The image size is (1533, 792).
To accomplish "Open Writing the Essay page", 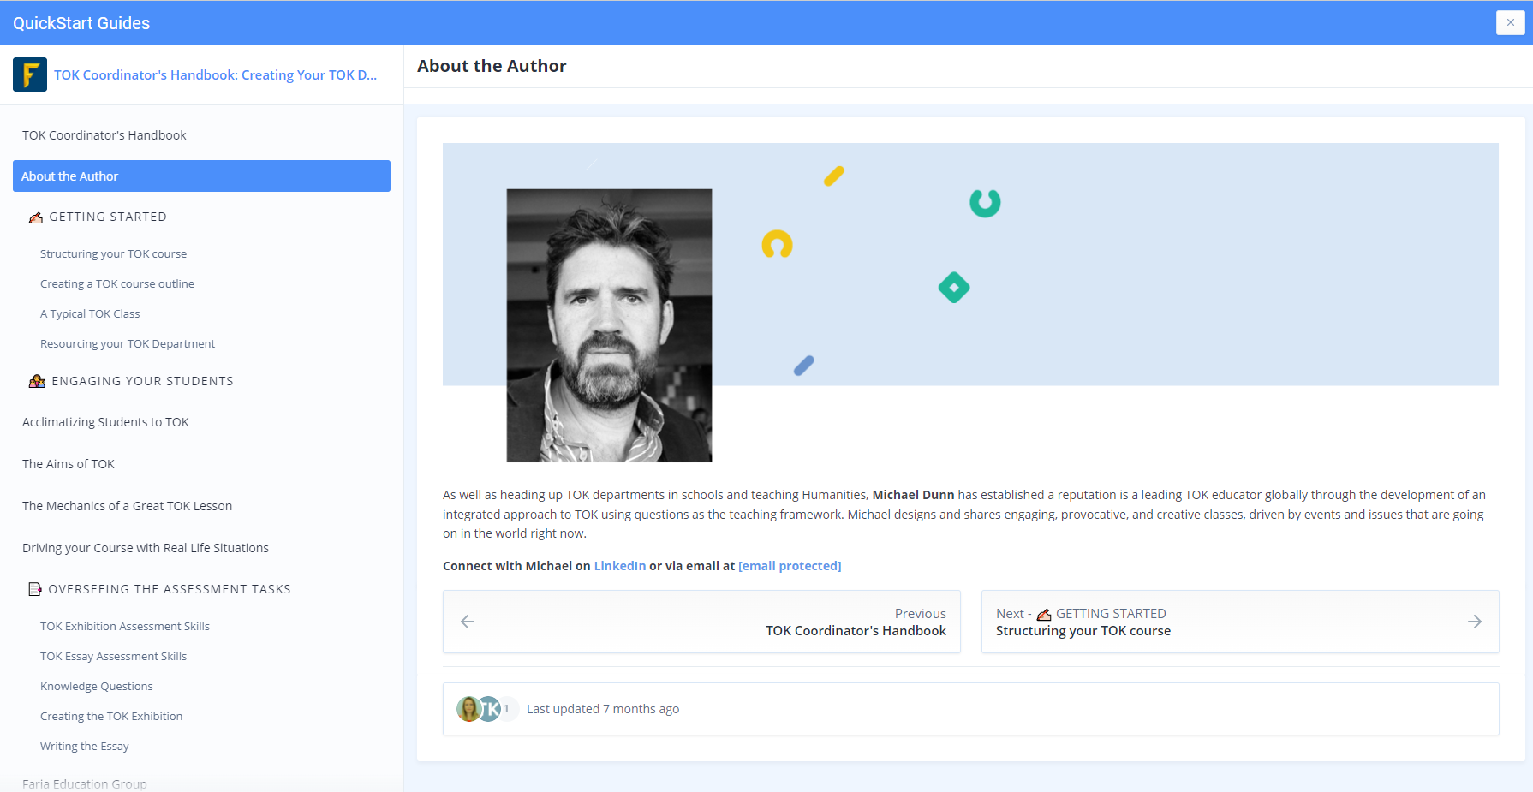I will point(85,746).
